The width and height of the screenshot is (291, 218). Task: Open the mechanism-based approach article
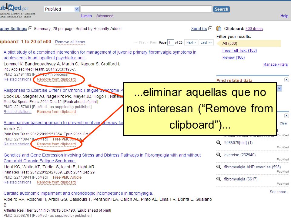pos(63,123)
